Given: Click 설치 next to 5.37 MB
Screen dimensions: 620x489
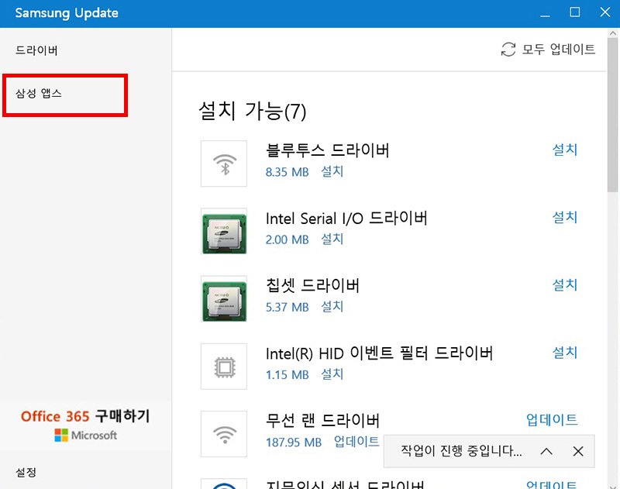Looking at the screenshot, I should [332, 307].
